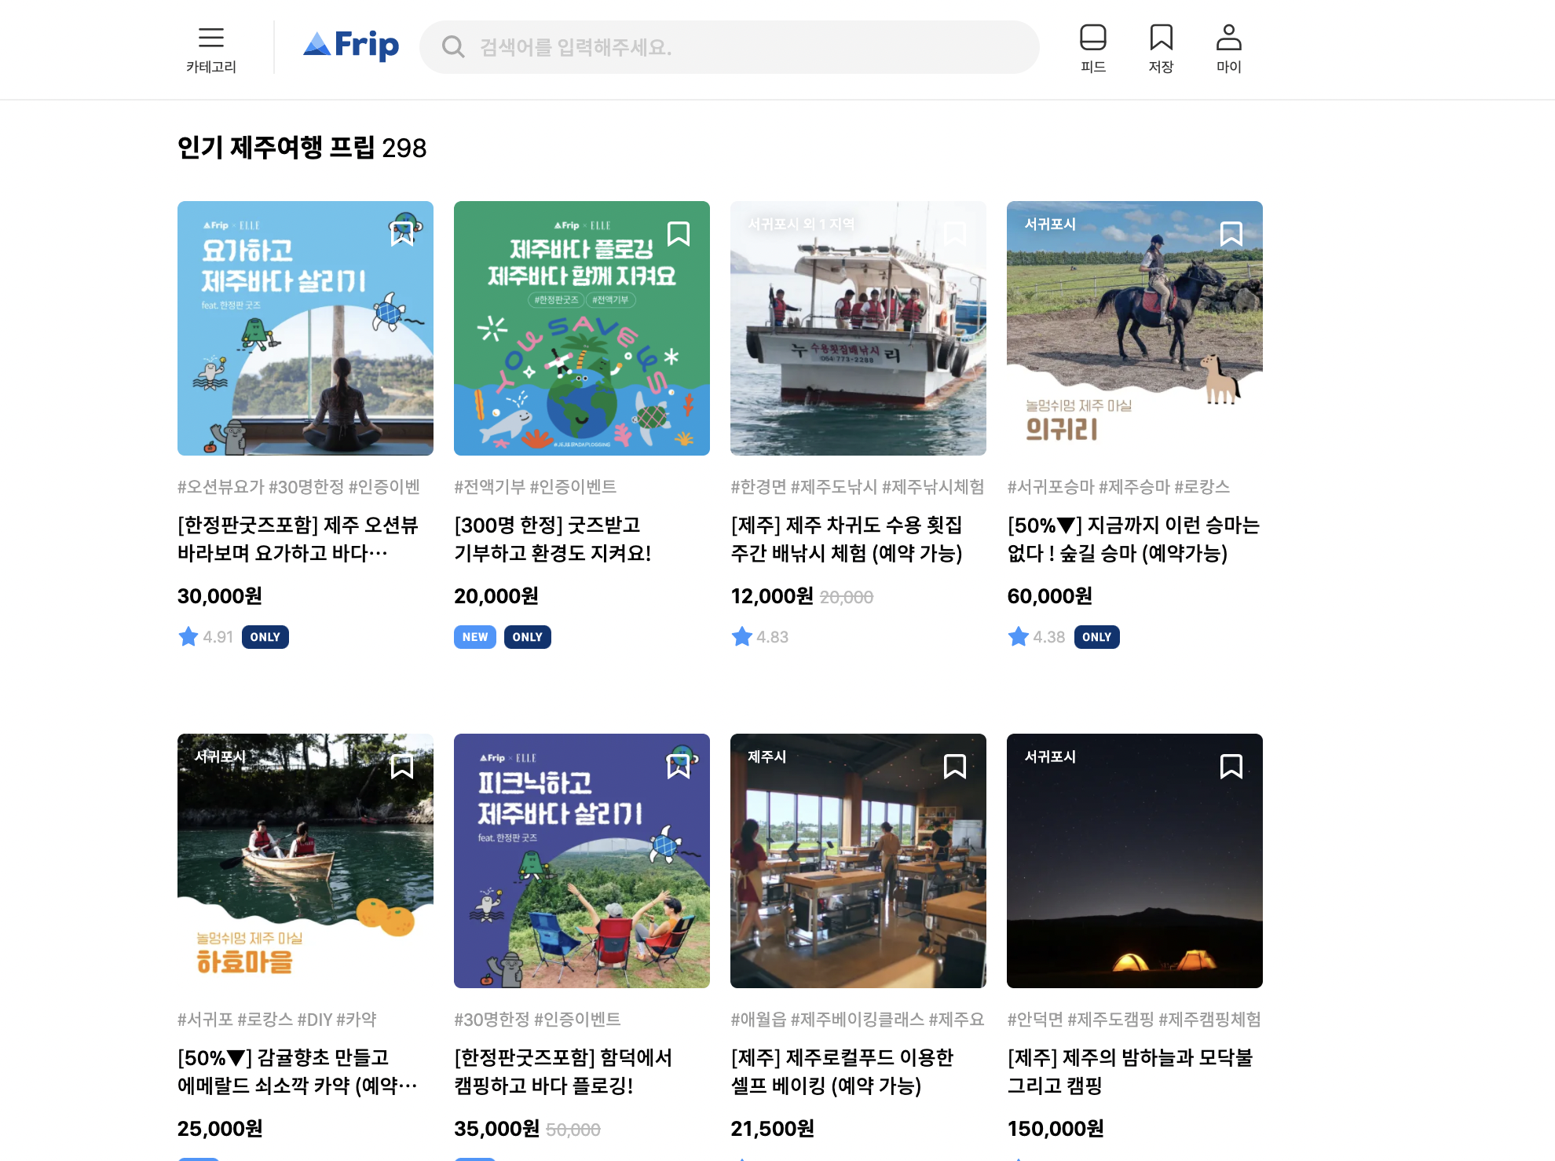Open the 피드 feed icon

1092,49
